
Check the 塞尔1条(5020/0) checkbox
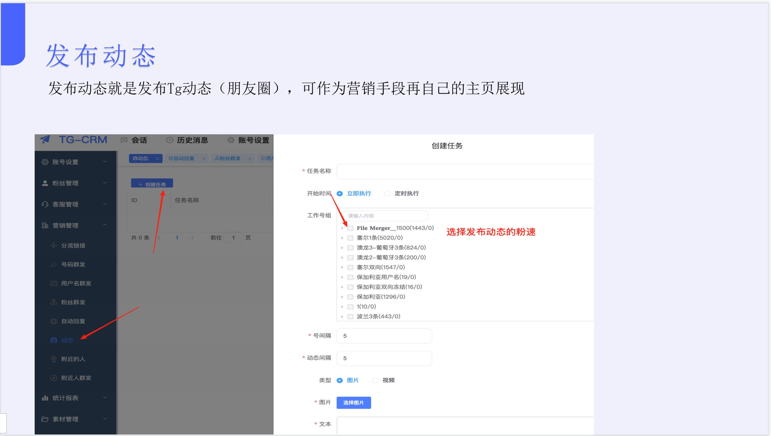tap(350, 238)
